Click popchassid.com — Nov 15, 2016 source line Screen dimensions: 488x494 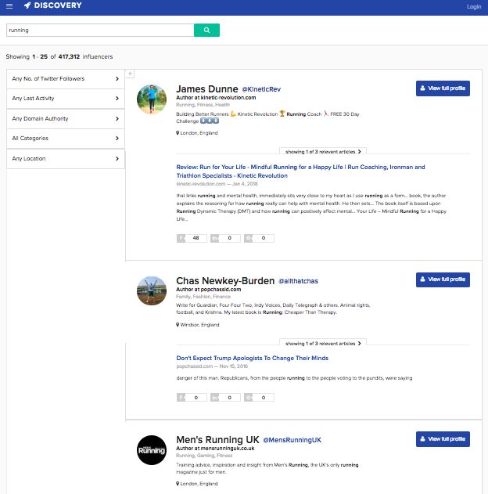[x=212, y=366]
